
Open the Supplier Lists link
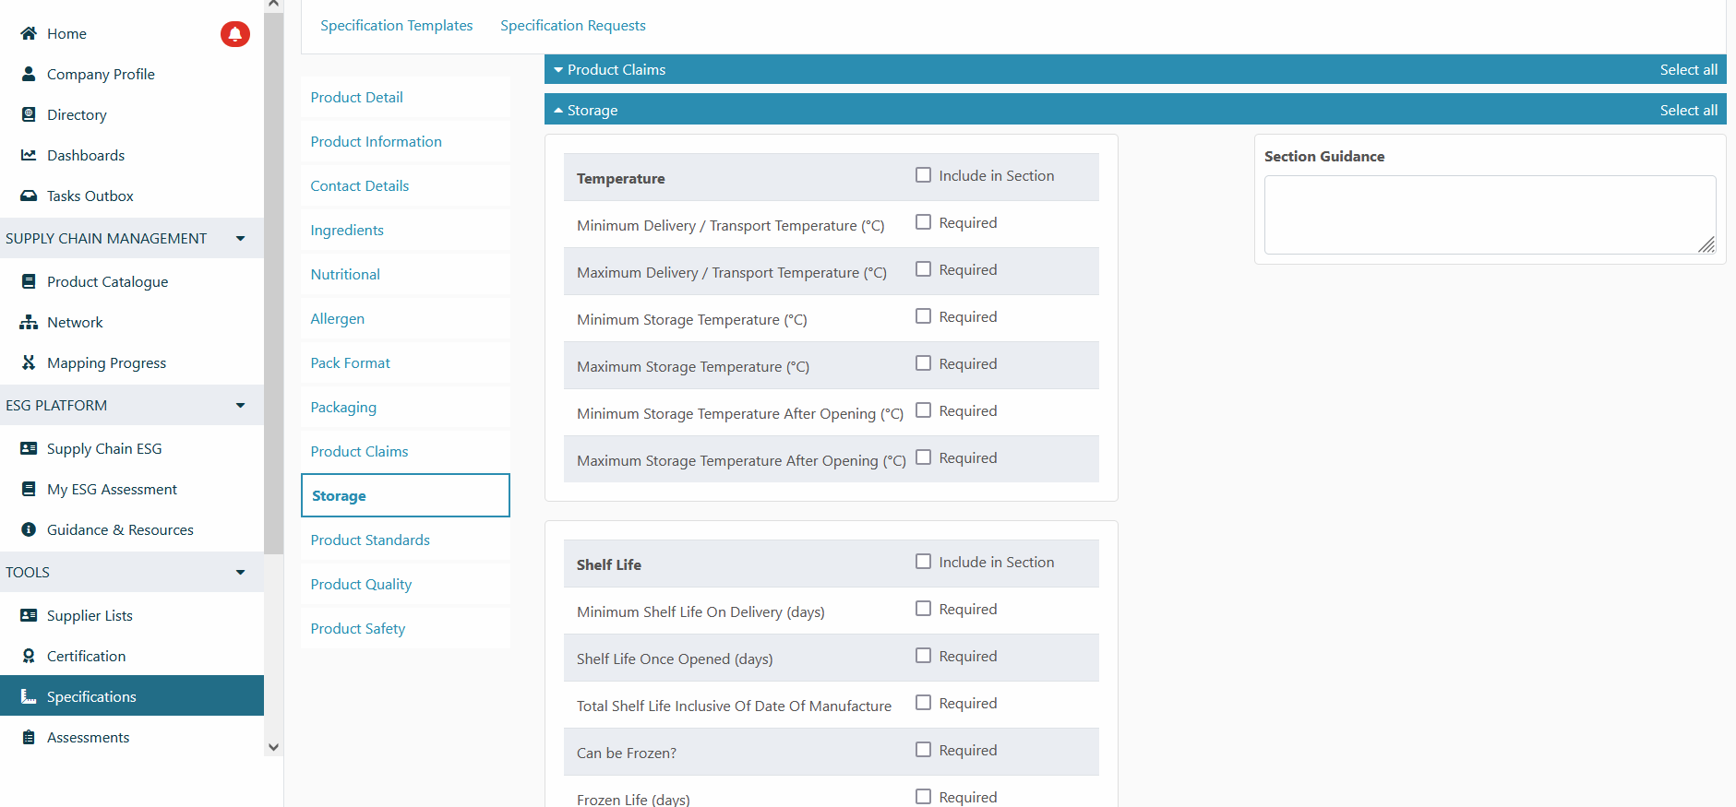(x=90, y=616)
